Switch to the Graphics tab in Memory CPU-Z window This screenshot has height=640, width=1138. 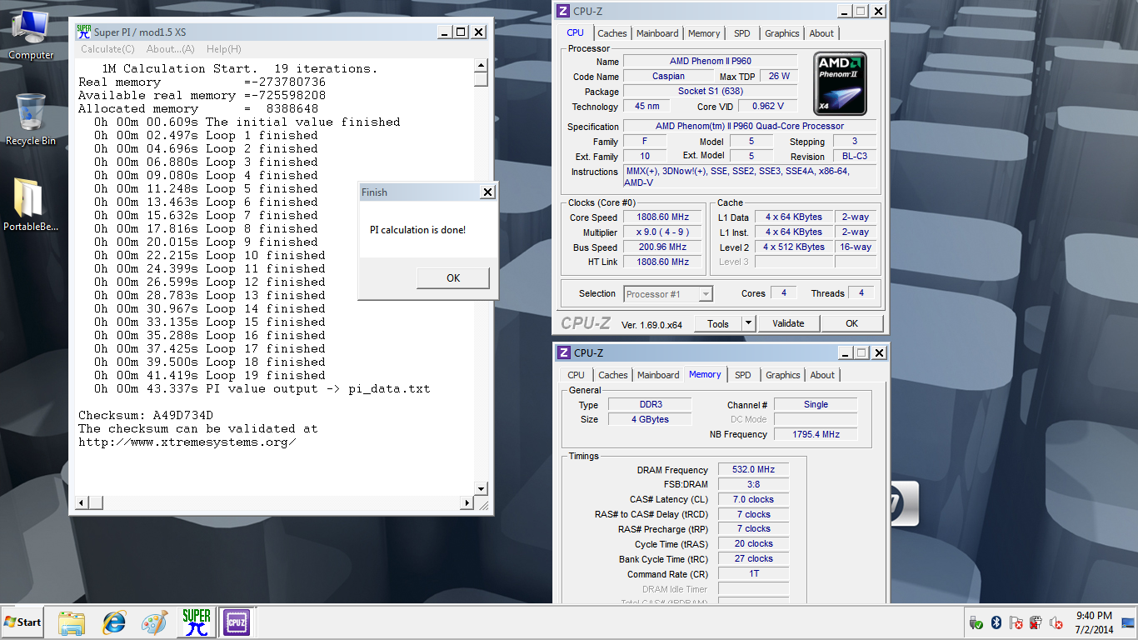coord(783,375)
